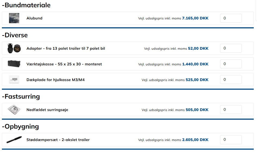Focus the Nedfældet surringsøje quantity field
257x154 pixels.
(x=231, y=110)
